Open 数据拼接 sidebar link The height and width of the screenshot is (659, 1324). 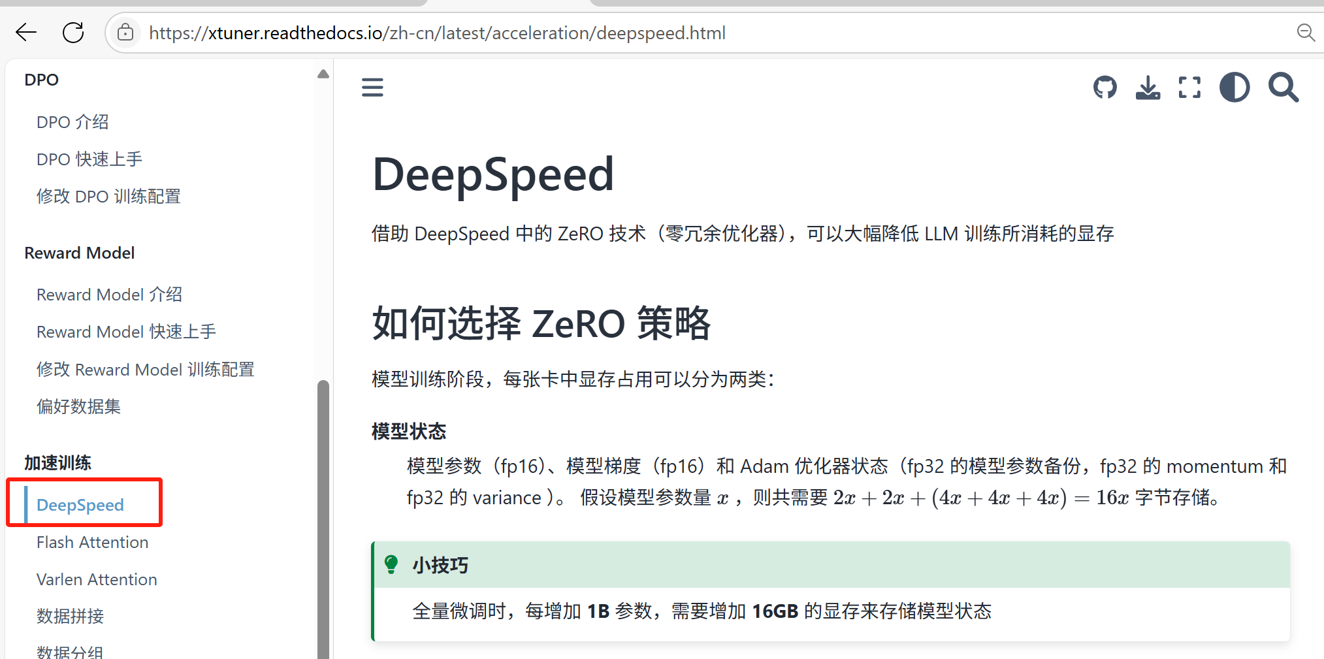[70, 616]
